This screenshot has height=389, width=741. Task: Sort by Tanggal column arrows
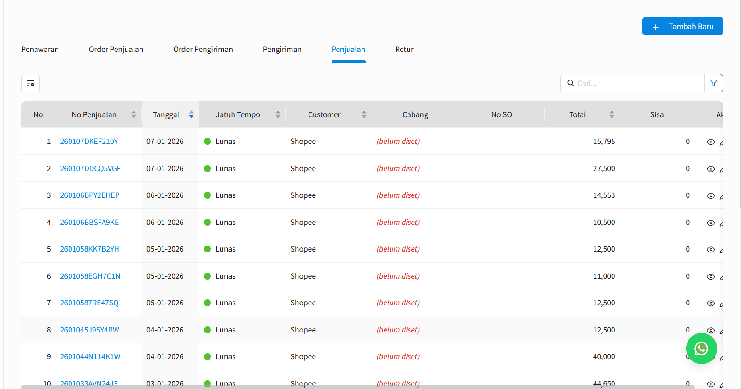tap(191, 114)
